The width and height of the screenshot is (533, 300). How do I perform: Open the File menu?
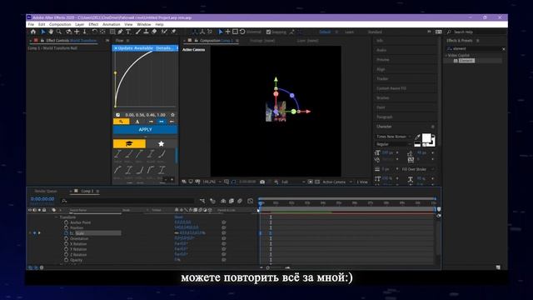tap(31, 24)
